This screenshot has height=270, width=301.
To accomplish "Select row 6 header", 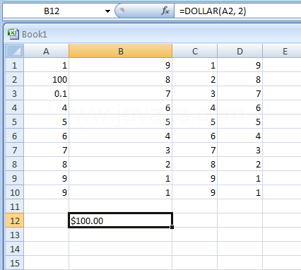I will tap(15, 136).
